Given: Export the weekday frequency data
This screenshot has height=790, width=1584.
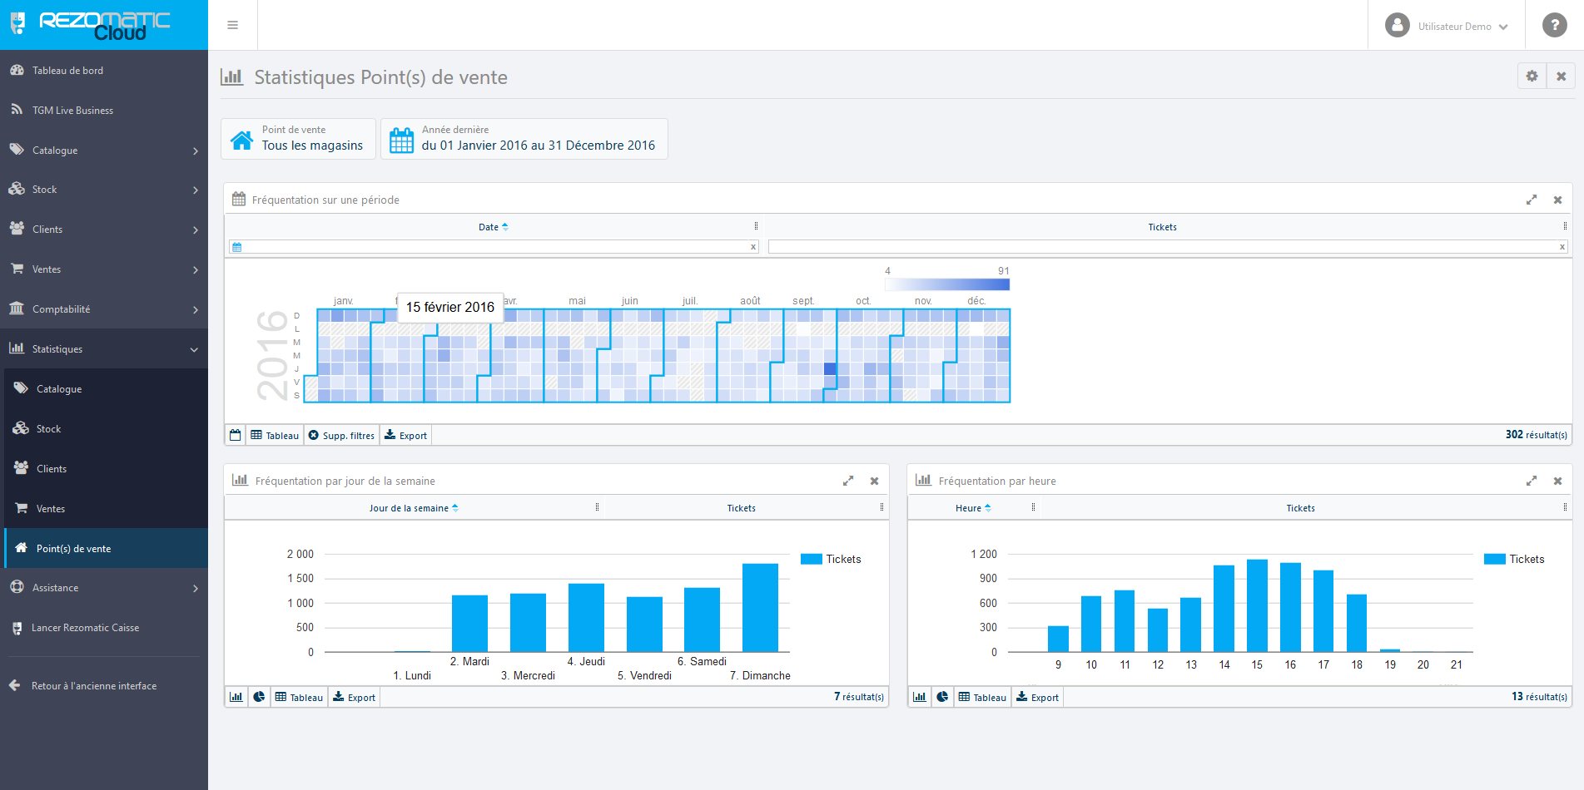Looking at the screenshot, I should tap(355, 697).
